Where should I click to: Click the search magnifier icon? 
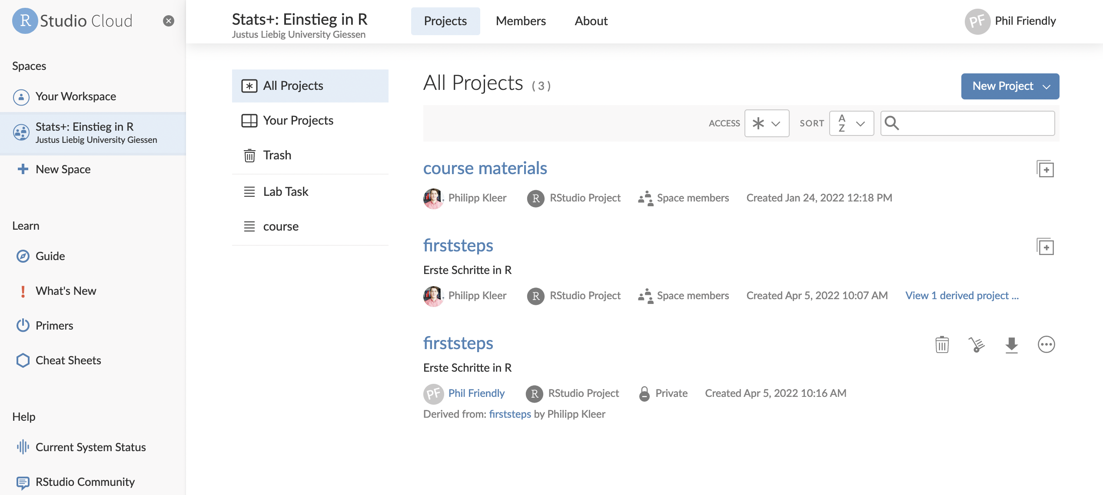[892, 123]
